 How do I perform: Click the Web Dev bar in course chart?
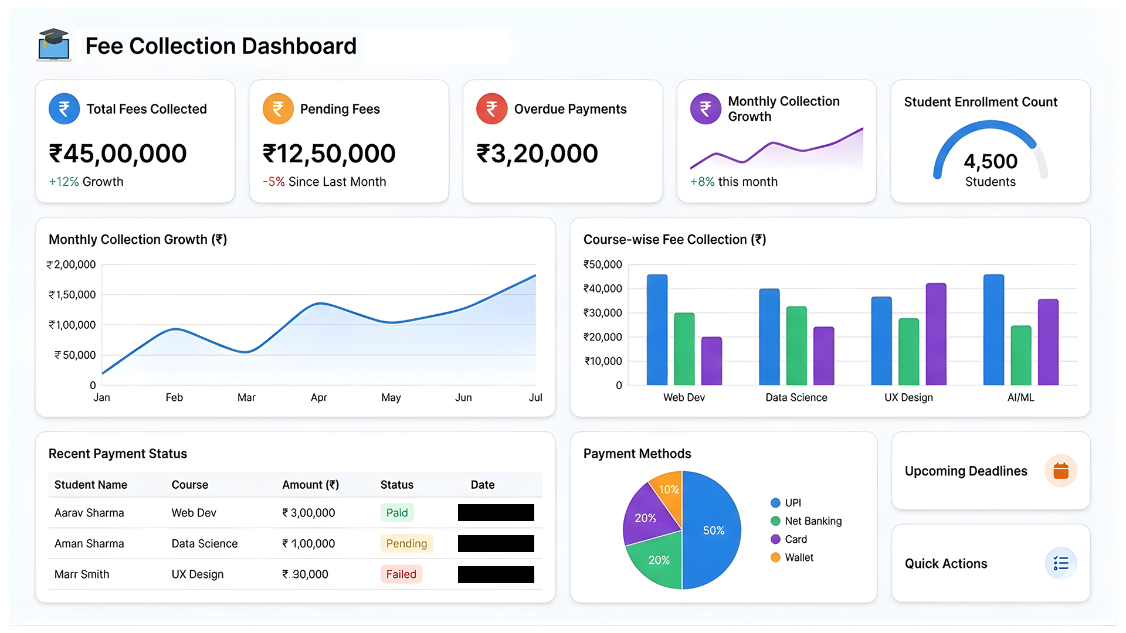tap(657, 328)
